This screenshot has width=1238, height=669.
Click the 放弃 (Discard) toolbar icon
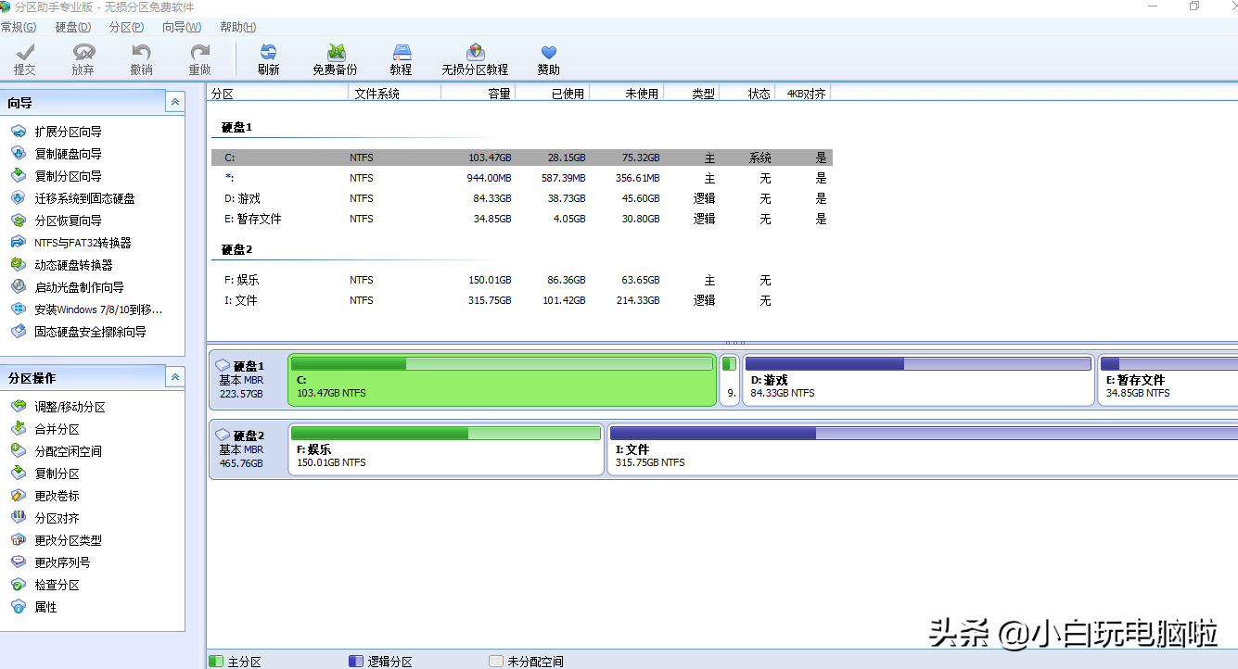83,59
